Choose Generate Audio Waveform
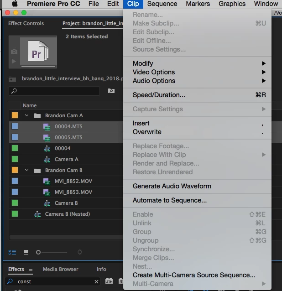282x291 pixels. pos(197,186)
